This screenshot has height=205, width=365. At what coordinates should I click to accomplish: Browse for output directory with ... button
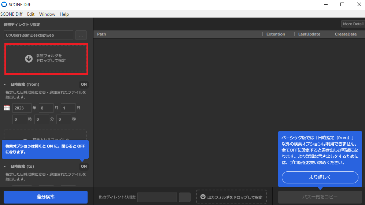[x=185, y=197]
